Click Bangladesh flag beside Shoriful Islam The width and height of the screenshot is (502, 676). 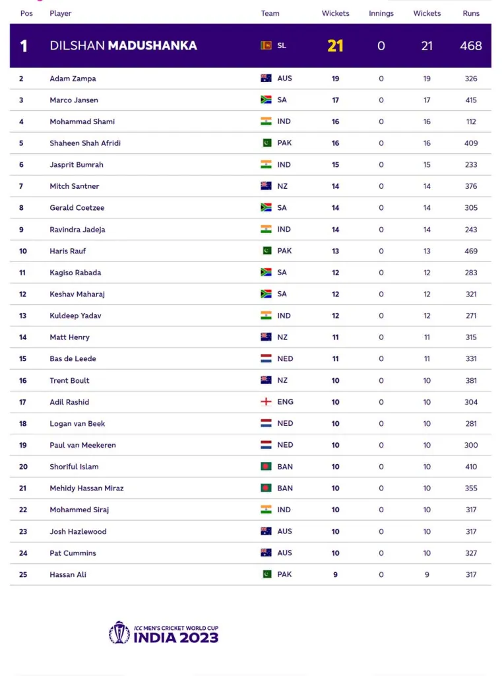[x=266, y=466]
